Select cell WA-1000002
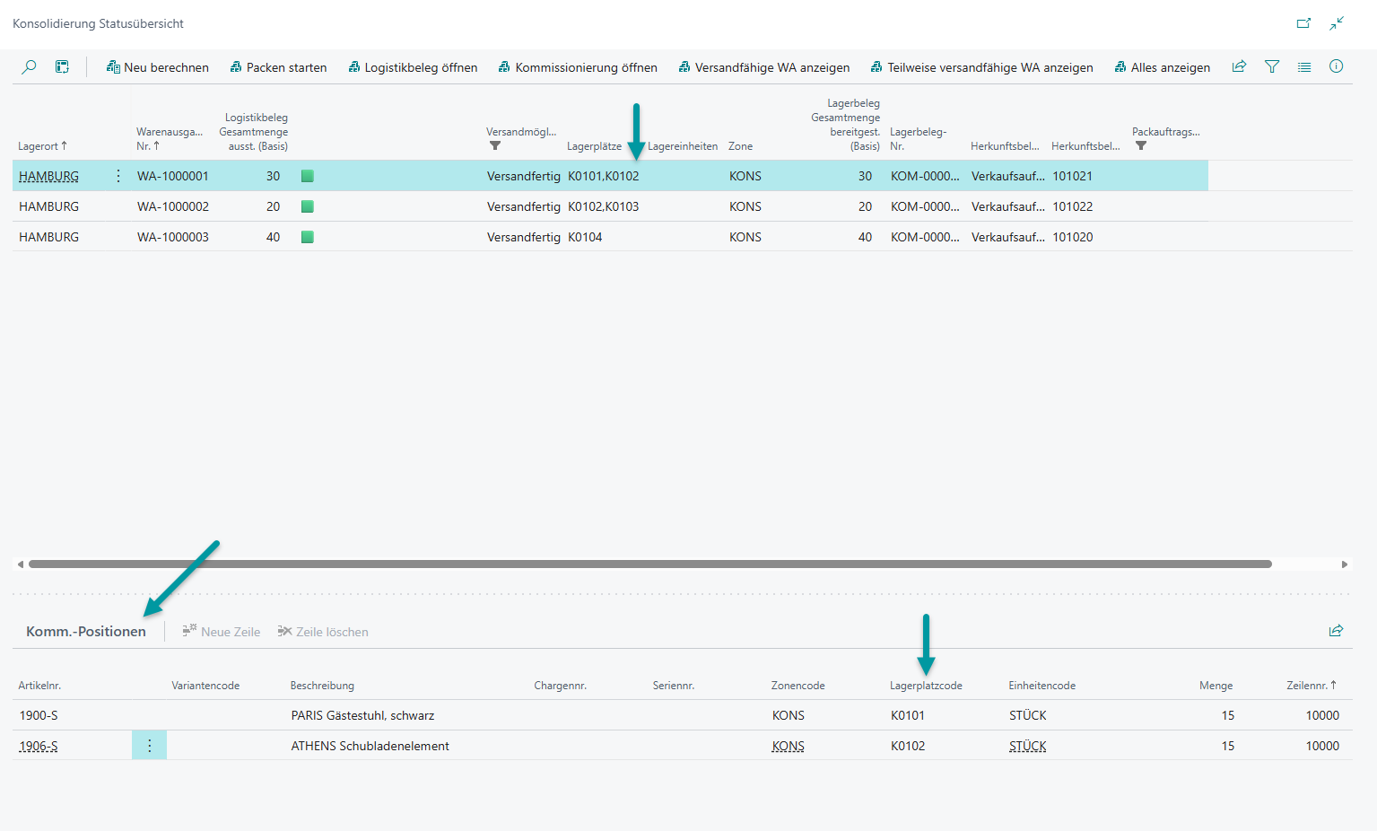Screen dimensions: 1377x831 [x=173, y=206]
